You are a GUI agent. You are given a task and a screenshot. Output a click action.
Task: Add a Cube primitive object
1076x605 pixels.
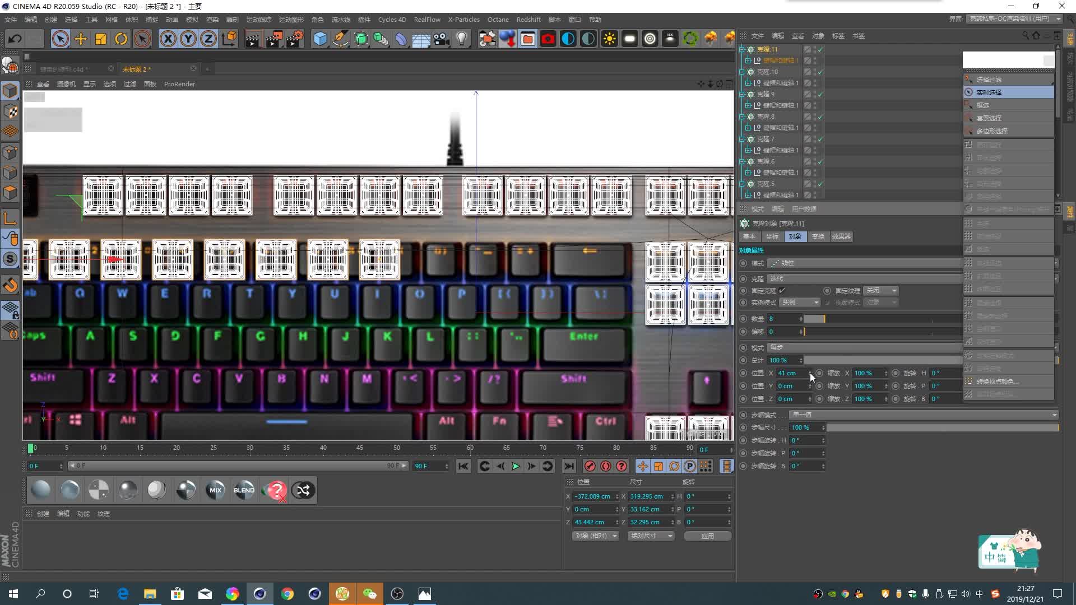click(x=320, y=39)
